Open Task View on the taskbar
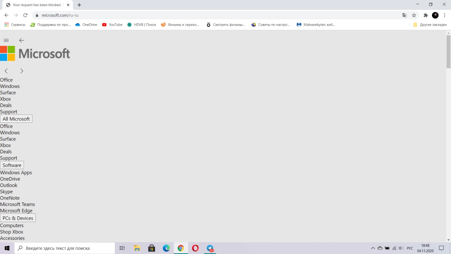Screen dimensions: 451x254 (x=122, y=248)
